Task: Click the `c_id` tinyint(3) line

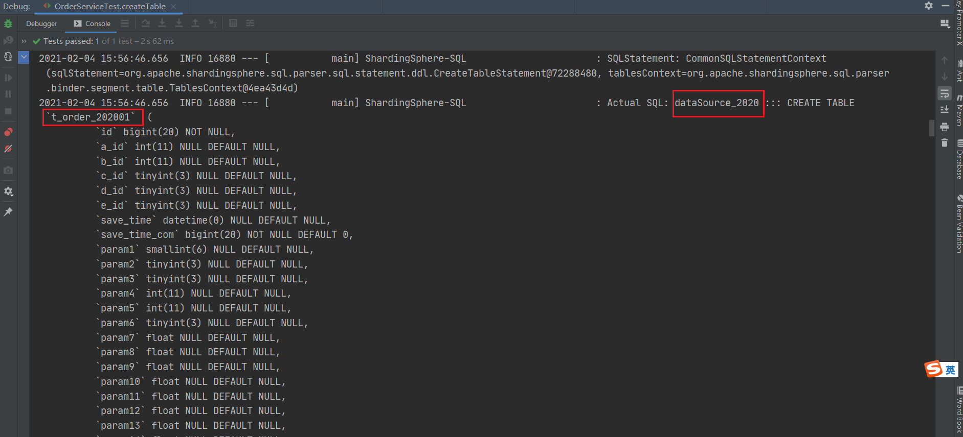Action: (x=196, y=176)
